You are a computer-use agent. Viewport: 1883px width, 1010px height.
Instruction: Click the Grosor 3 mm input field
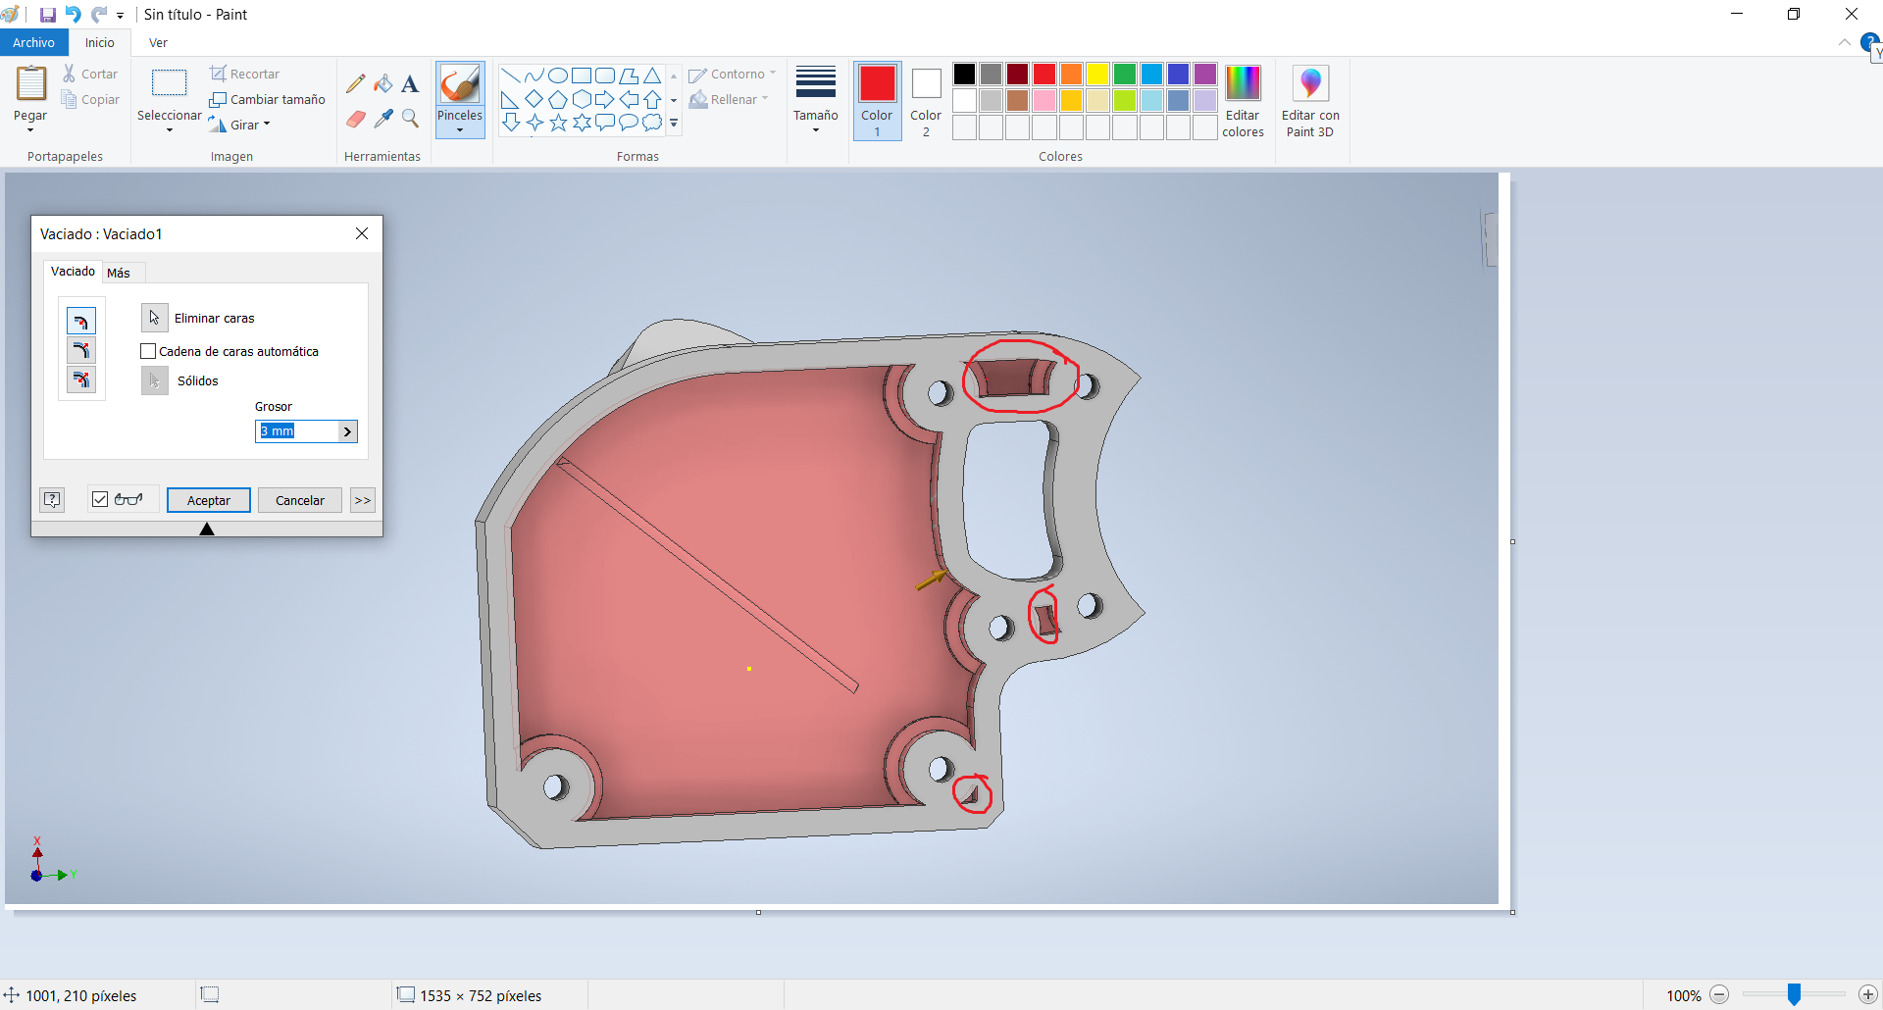[x=294, y=431]
